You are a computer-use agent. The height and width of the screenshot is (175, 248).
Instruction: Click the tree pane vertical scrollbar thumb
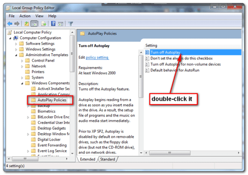[x=72, y=54]
